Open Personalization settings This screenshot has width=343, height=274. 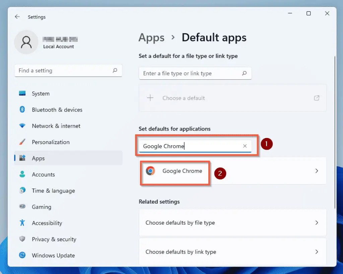[x=68, y=142]
